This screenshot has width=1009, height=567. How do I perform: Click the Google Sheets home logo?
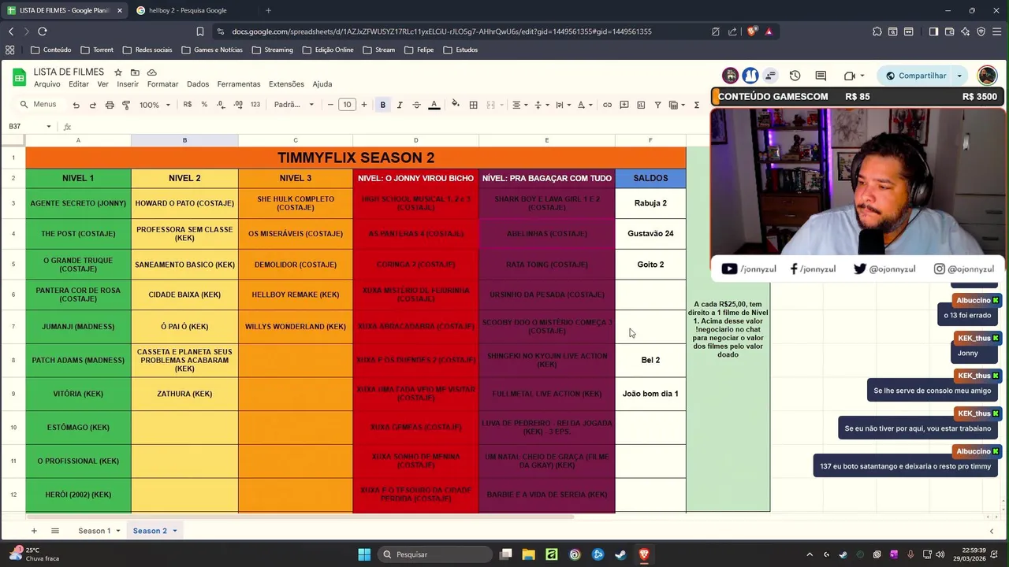19,77
